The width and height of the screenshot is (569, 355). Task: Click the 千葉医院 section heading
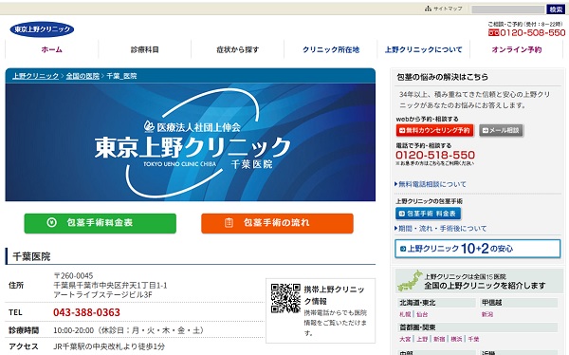31,257
